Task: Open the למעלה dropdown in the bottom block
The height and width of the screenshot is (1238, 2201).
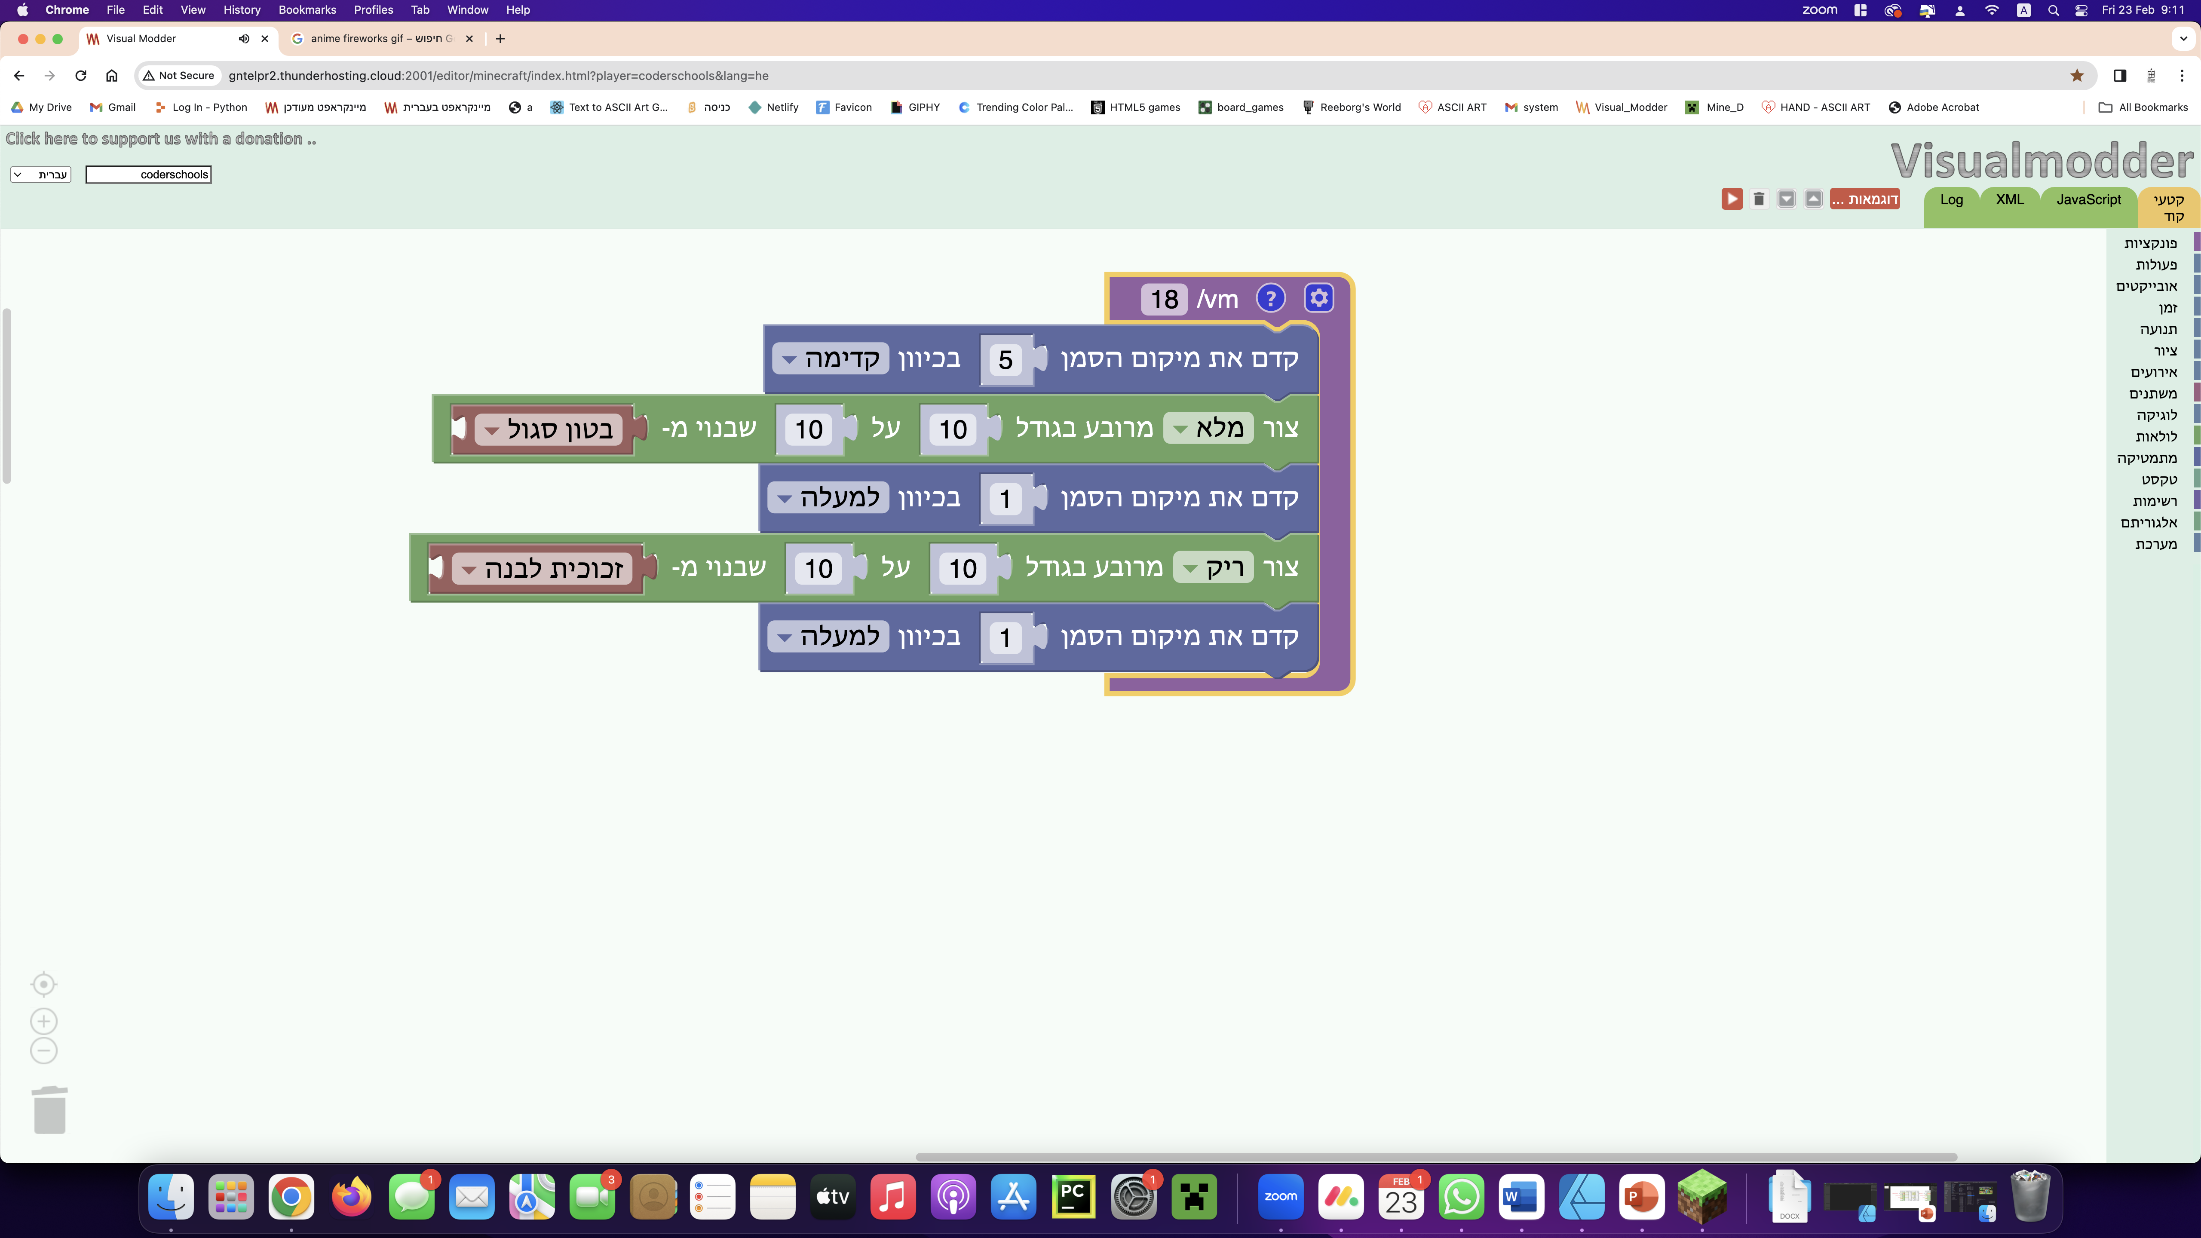Action: [829, 637]
